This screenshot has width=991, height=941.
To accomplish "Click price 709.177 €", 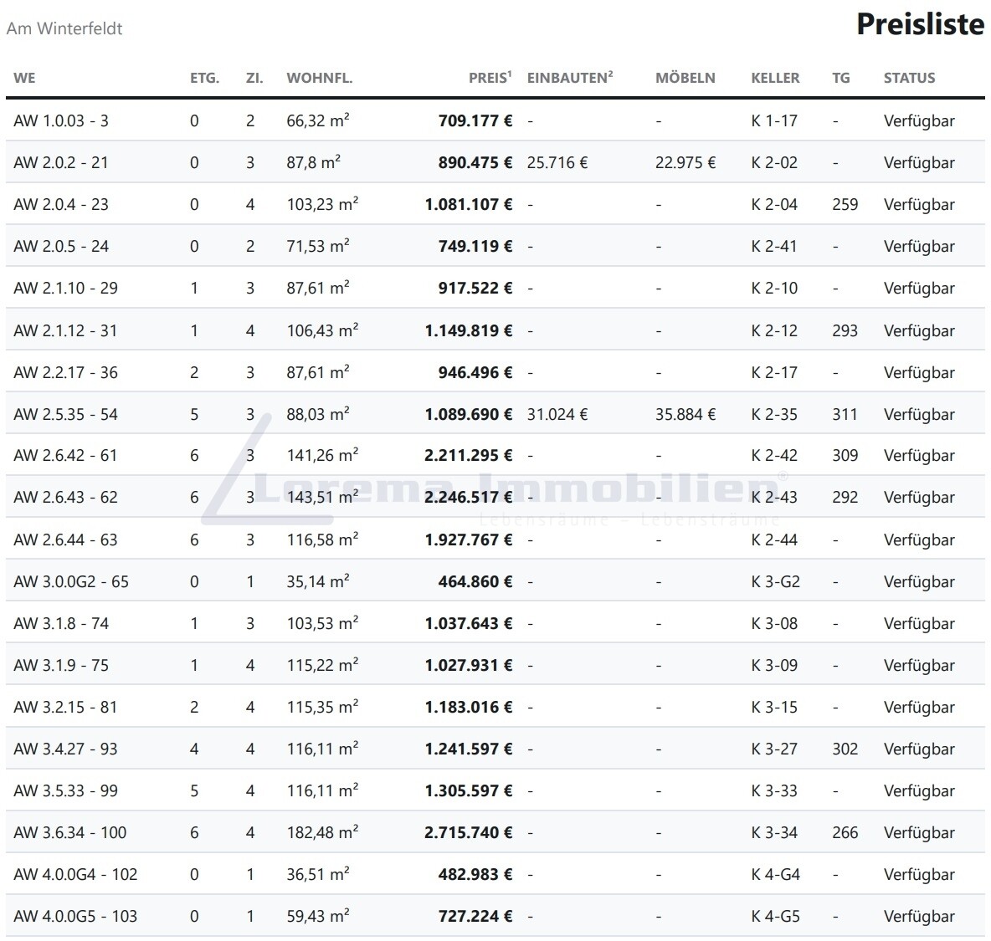I will [x=475, y=120].
